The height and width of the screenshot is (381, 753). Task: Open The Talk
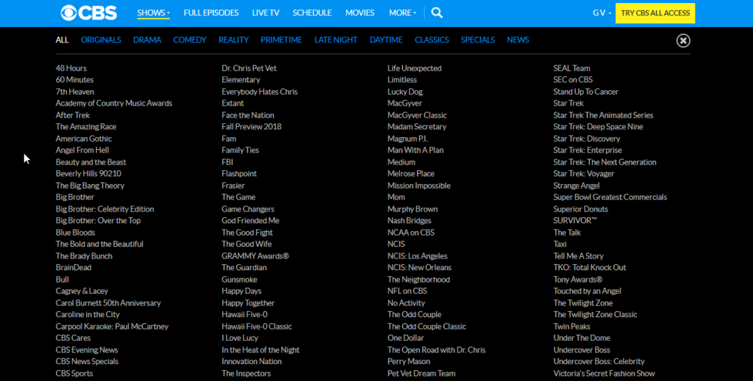[x=567, y=233]
